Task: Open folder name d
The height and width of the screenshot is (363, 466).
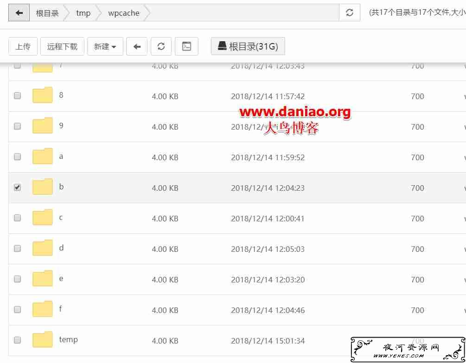Action: point(61,248)
